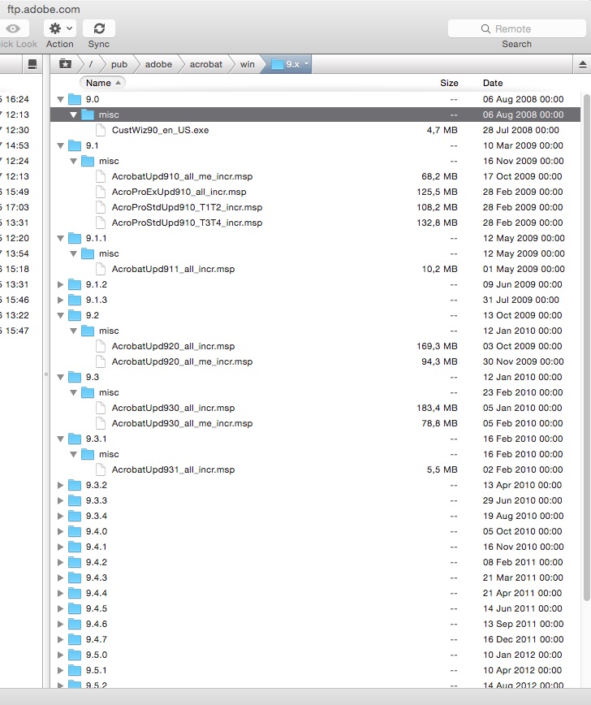The image size is (591, 705).
Task: Navigate to adobe in the path bar
Action: [158, 64]
